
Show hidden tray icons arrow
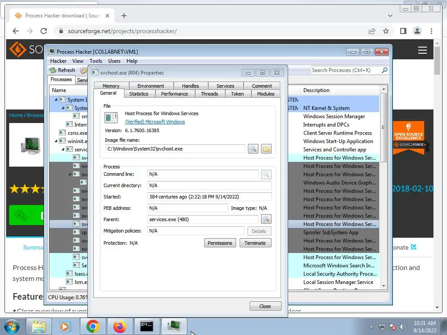(371, 327)
